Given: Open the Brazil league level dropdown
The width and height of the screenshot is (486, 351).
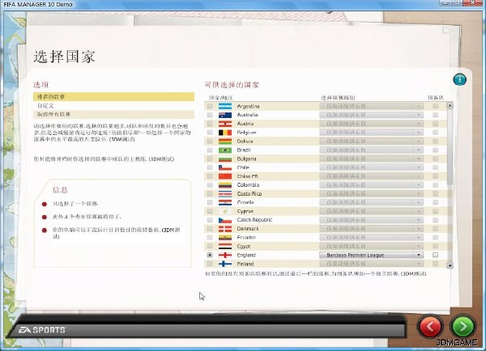Looking at the screenshot, I should click(371, 150).
